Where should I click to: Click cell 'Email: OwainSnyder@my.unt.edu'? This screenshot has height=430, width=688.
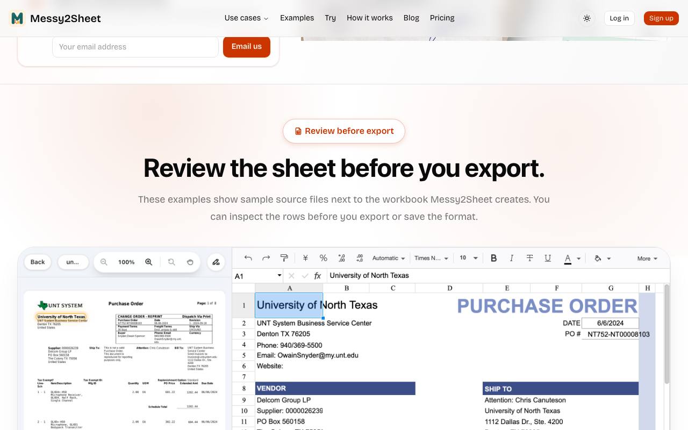[x=307, y=355]
